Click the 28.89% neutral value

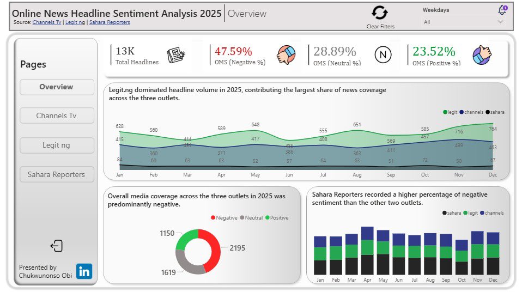tap(335, 52)
